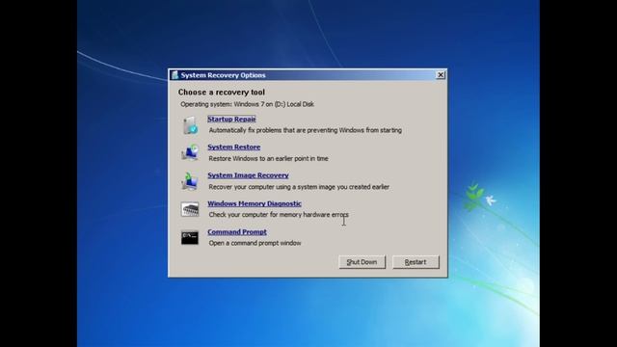Click the 'Operating system: Windows 7' text line
617x347 pixels.
[247, 104]
